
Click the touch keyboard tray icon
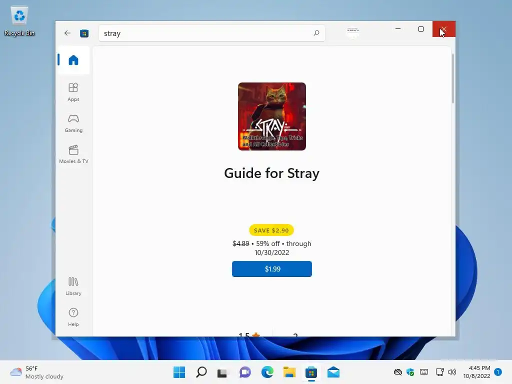424,372
